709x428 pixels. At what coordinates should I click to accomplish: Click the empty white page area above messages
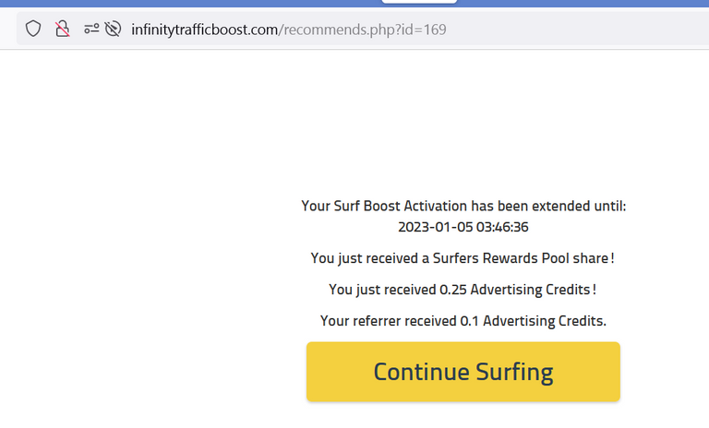click(x=354, y=122)
